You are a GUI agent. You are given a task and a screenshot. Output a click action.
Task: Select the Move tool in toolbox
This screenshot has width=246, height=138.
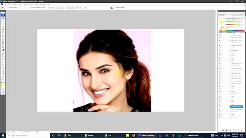click(3, 18)
